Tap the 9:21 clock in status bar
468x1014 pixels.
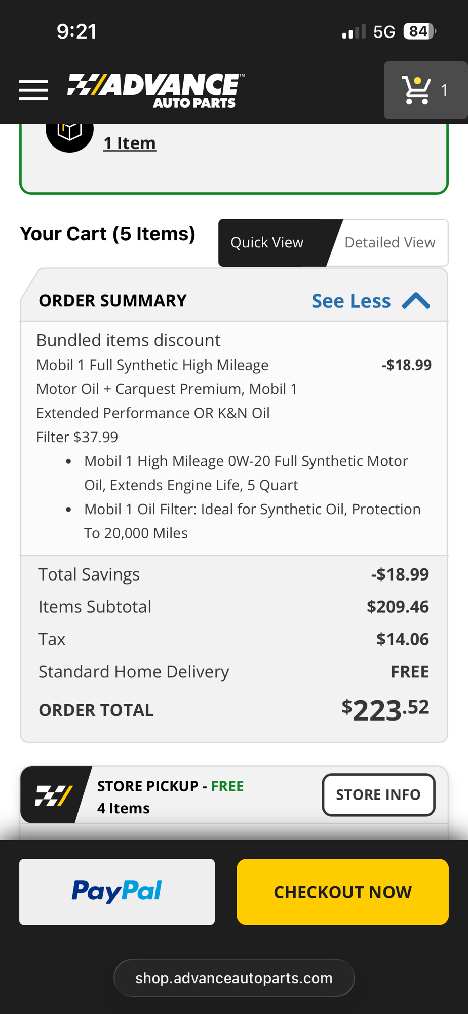click(76, 31)
